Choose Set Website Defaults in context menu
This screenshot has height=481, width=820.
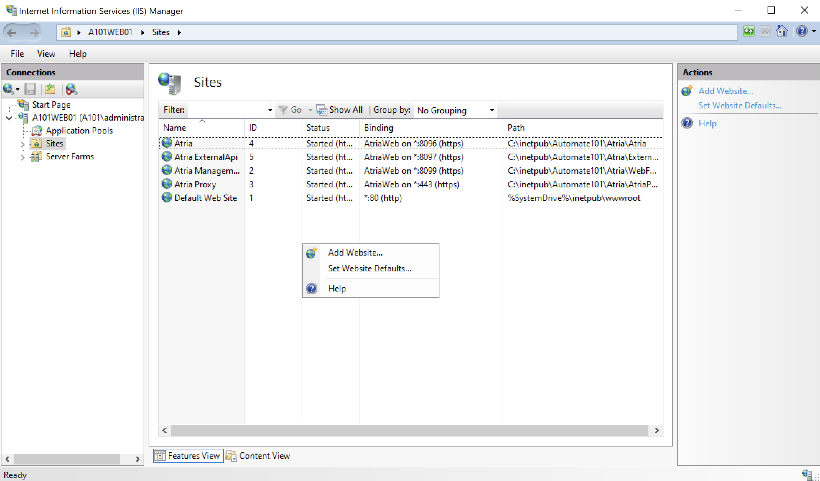pos(369,268)
